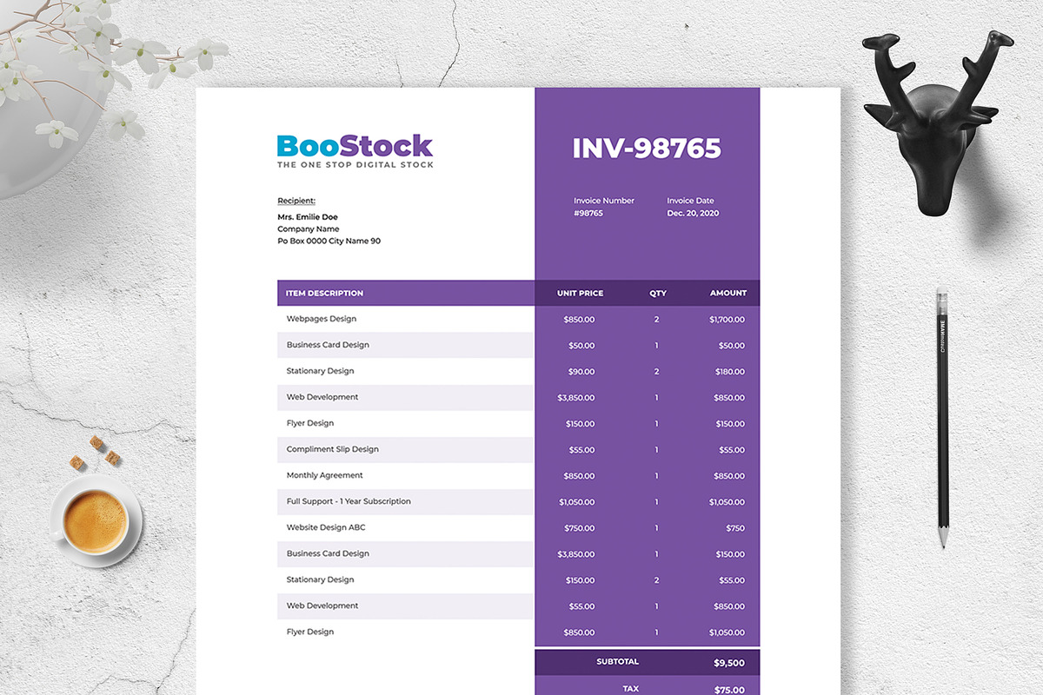
Task: Click the Monthly Agreement line item
Action: coord(325,475)
